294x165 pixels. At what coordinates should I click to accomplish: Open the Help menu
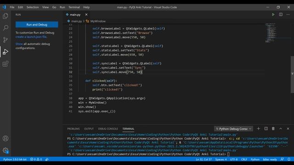pos(86,7)
